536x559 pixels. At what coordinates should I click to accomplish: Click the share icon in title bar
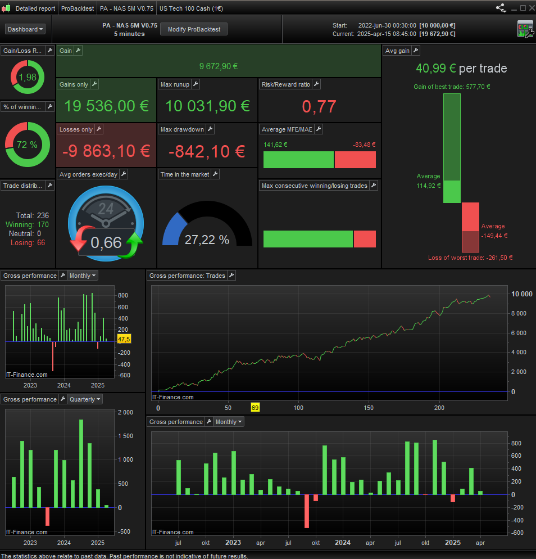pos(501,8)
